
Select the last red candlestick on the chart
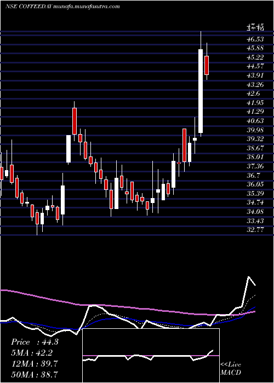tap(207, 65)
